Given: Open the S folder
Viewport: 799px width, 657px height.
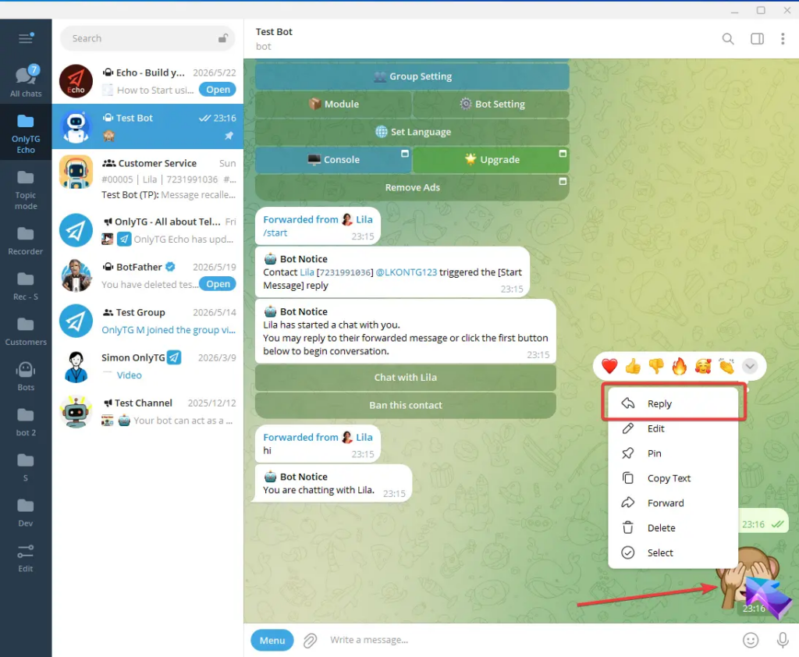Looking at the screenshot, I should point(26,467).
